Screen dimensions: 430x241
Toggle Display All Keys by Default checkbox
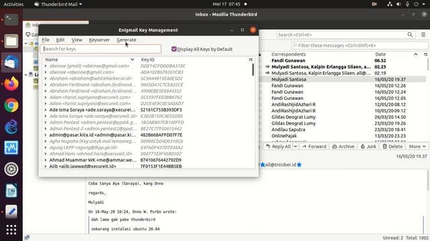pos(174,49)
